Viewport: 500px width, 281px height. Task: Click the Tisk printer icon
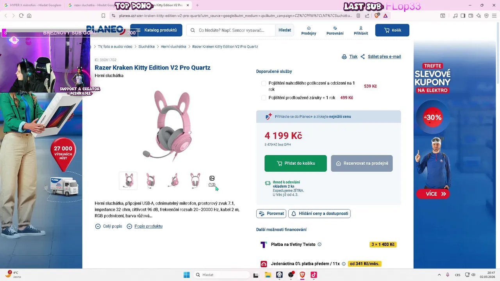pos(344,57)
